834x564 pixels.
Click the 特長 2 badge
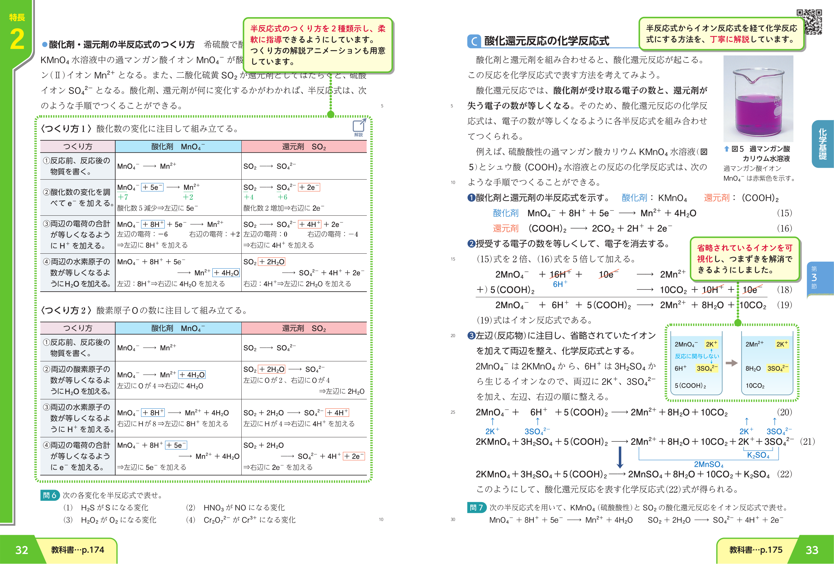[x=17, y=32]
